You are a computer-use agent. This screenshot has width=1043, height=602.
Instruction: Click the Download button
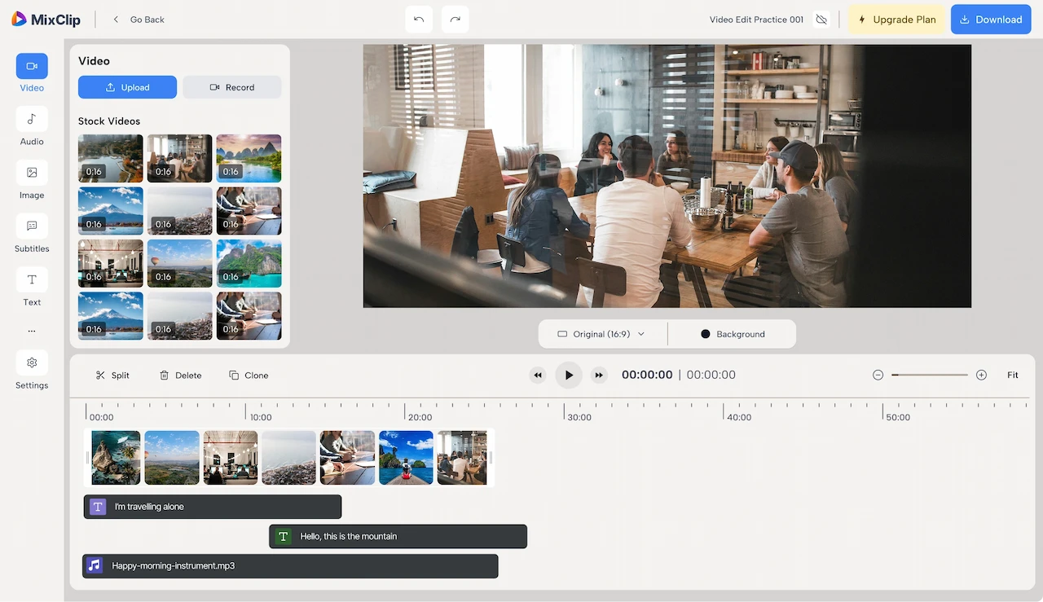coord(990,20)
